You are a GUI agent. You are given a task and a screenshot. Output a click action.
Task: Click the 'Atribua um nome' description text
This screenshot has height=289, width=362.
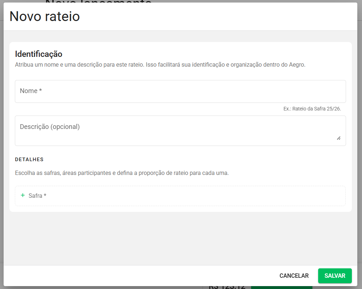point(160,64)
